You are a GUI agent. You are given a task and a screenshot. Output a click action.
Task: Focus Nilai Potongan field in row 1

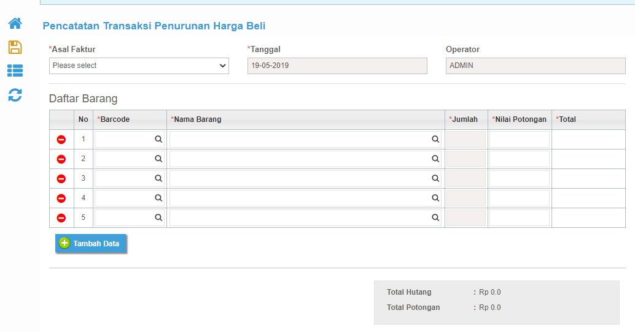pyautogui.click(x=519, y=139)
